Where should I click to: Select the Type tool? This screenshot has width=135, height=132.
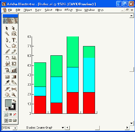[x=14, y=40]
